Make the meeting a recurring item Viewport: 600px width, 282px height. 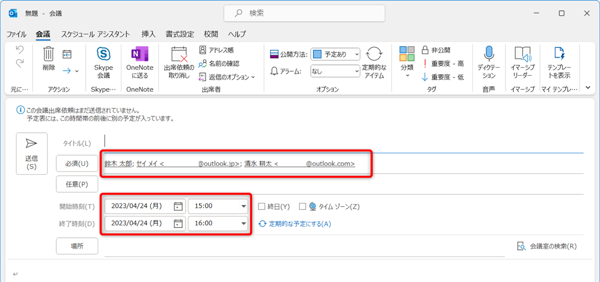point(374,62)
